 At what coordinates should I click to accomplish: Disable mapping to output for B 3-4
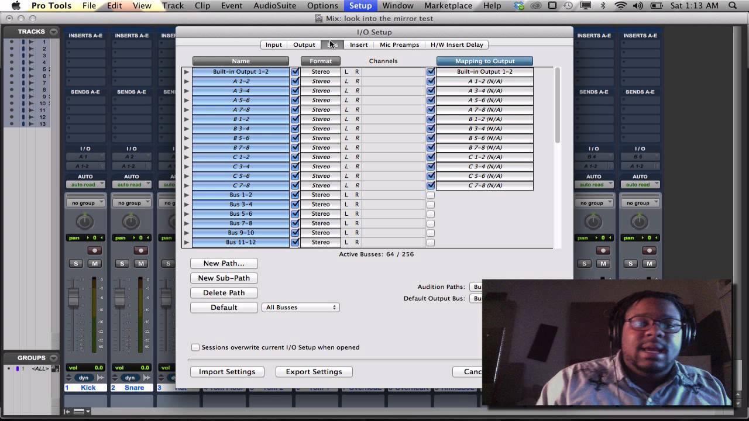(431, 129)
